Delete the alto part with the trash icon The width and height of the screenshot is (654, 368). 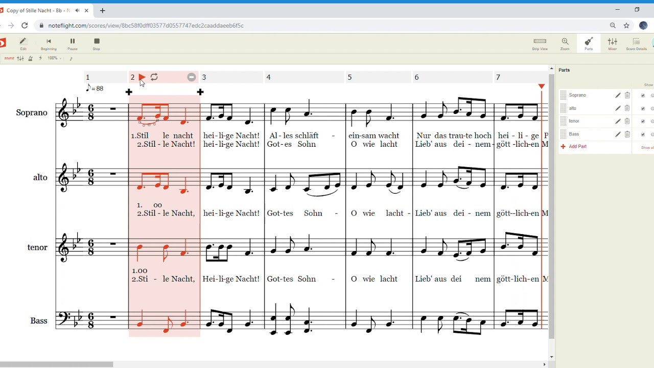627,108
